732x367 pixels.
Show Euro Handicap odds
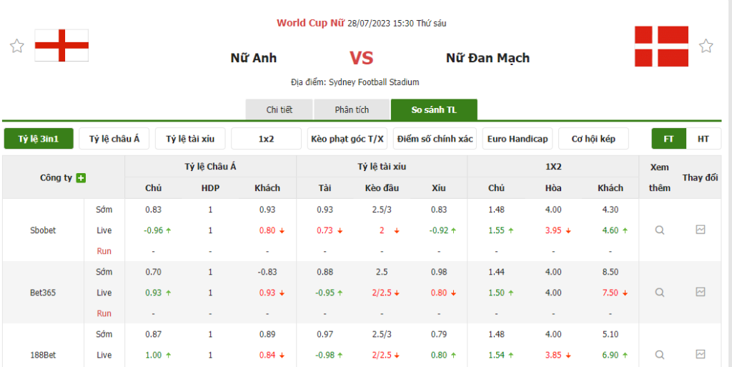coord(518,139)
